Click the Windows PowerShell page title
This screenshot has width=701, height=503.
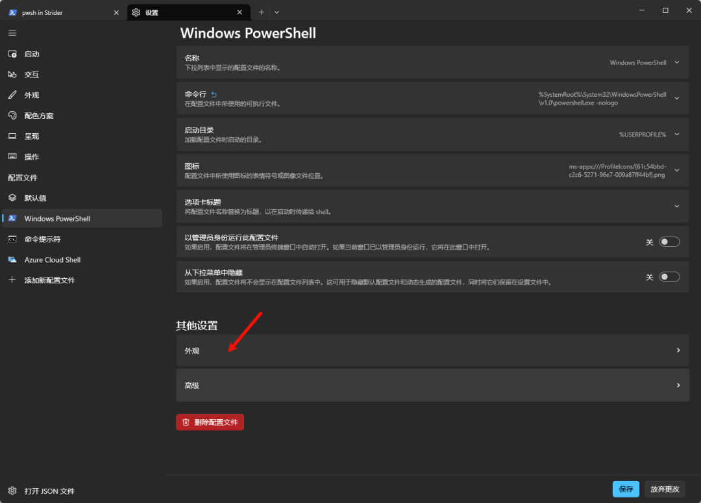[248, 33]
